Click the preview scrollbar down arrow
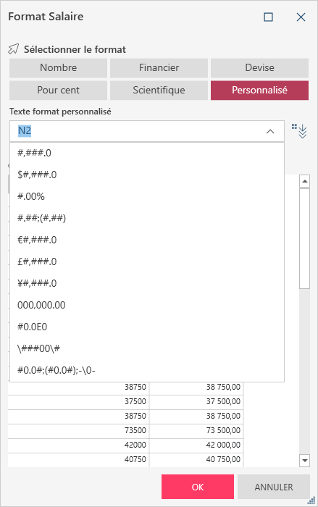This screenshot has height=507, width=318. pyautogui.click(x=304, y=460)
